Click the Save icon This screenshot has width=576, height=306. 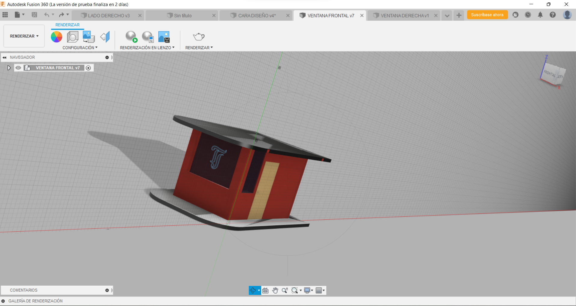[x=34, y=15]
